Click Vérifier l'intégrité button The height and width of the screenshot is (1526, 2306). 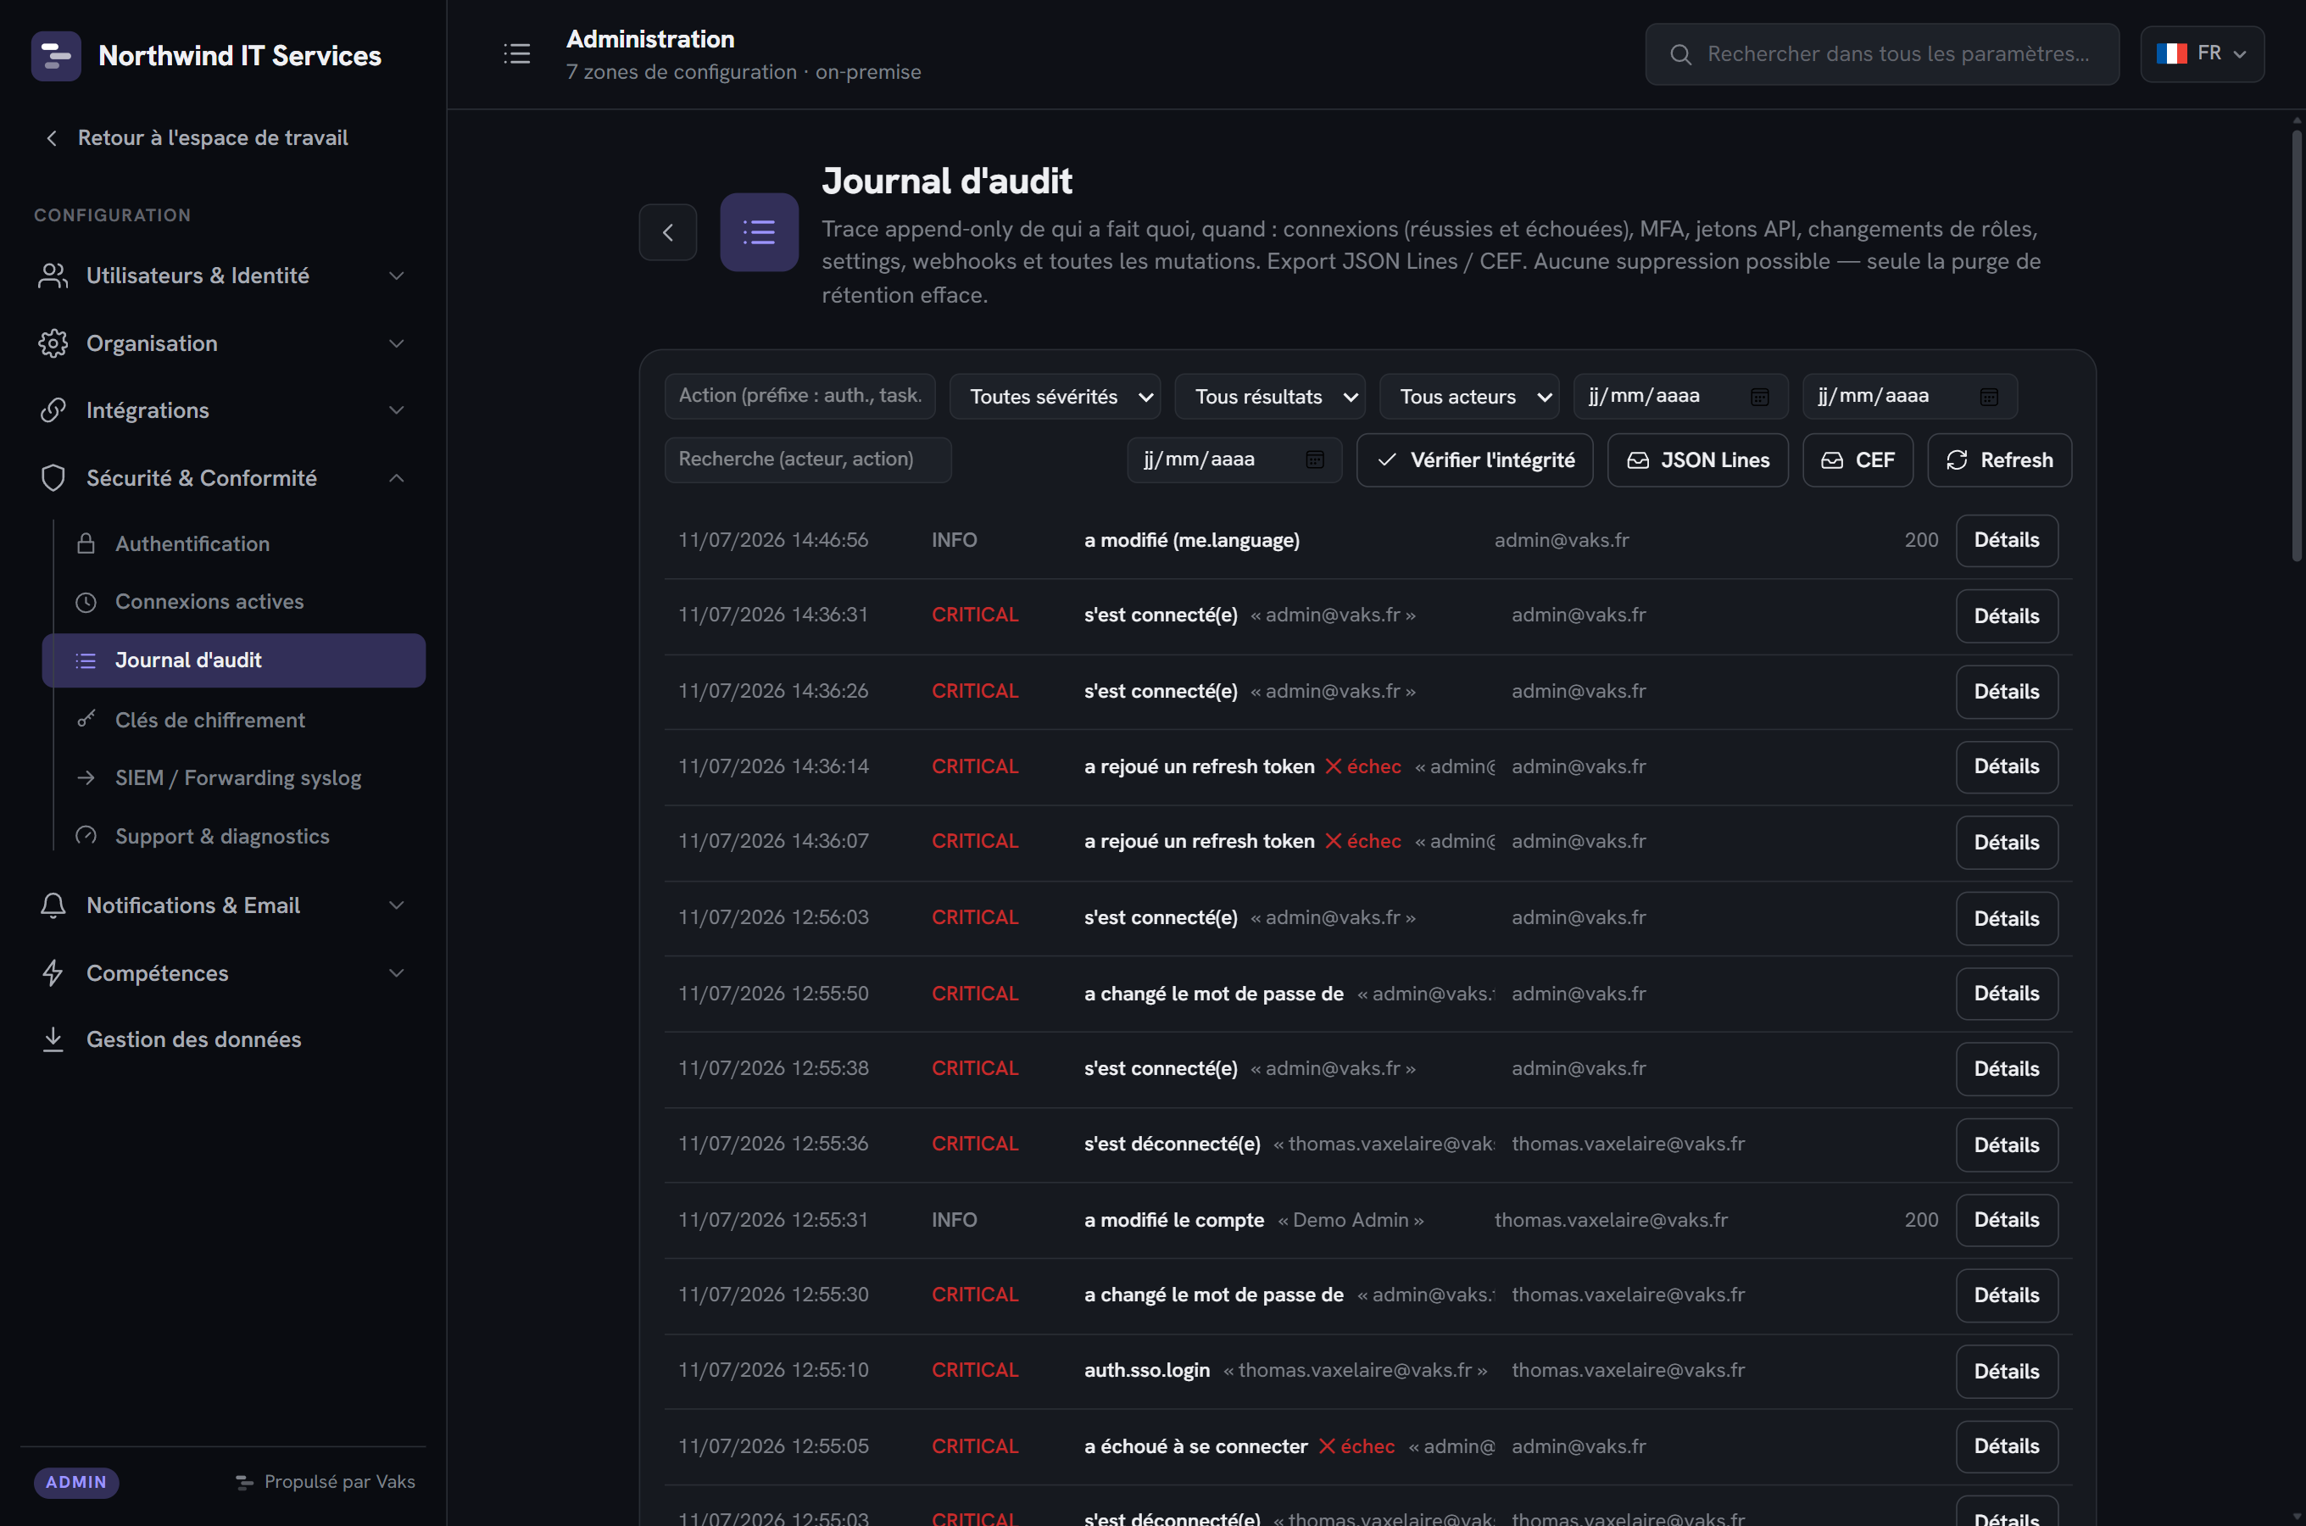[x=1474, y=459]
